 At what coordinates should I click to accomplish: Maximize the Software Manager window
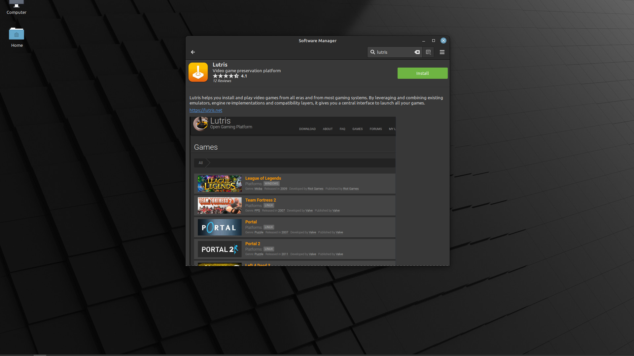point(434,41)
